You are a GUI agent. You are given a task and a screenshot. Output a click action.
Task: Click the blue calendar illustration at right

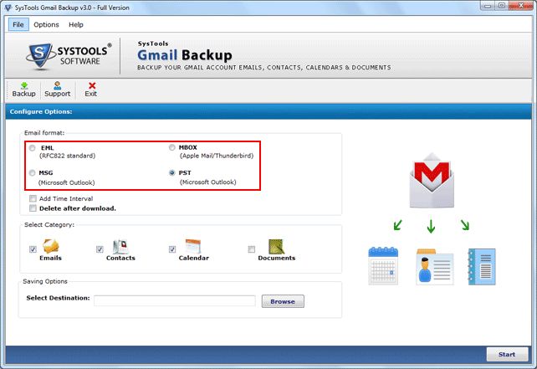click(x=383, y=266)
